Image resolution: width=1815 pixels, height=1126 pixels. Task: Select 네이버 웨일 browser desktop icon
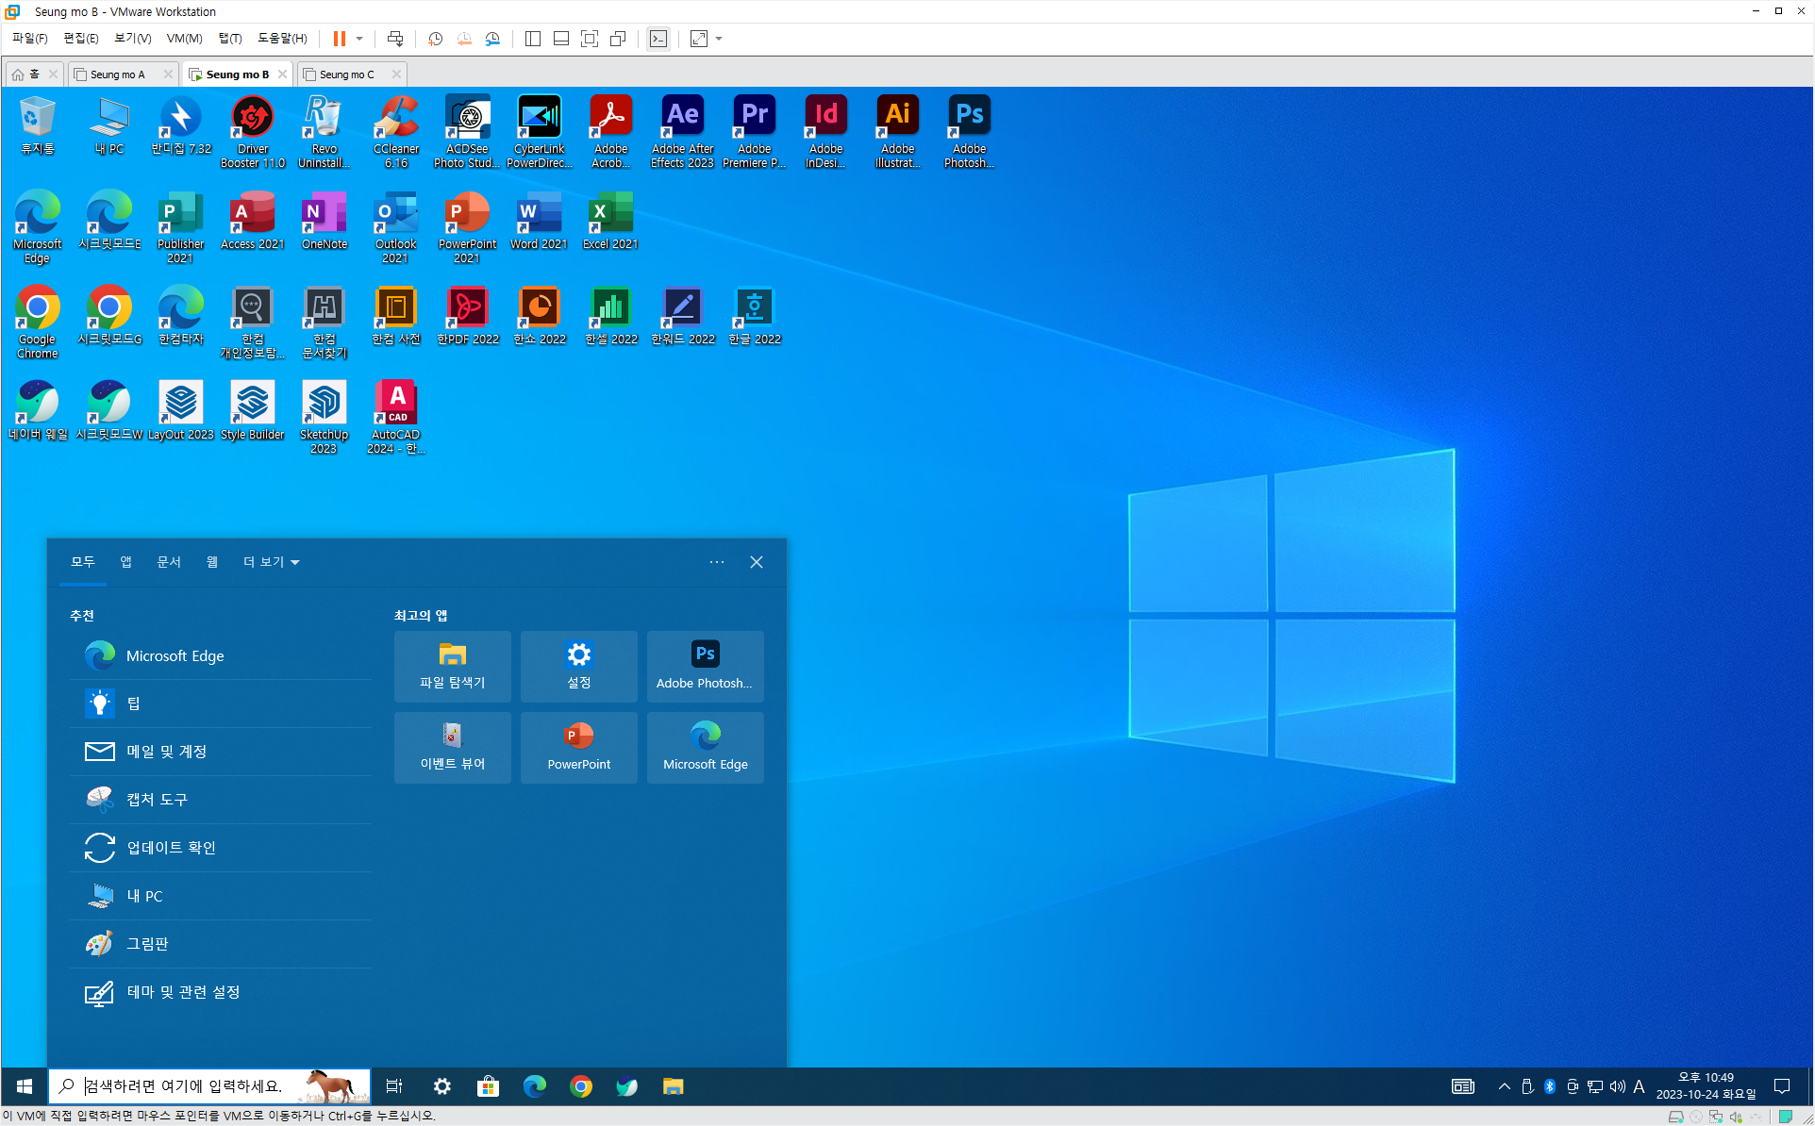[x=37, y=410]
